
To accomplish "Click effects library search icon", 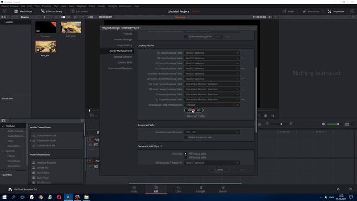I will pyautogui.click(x=82, y=121).
